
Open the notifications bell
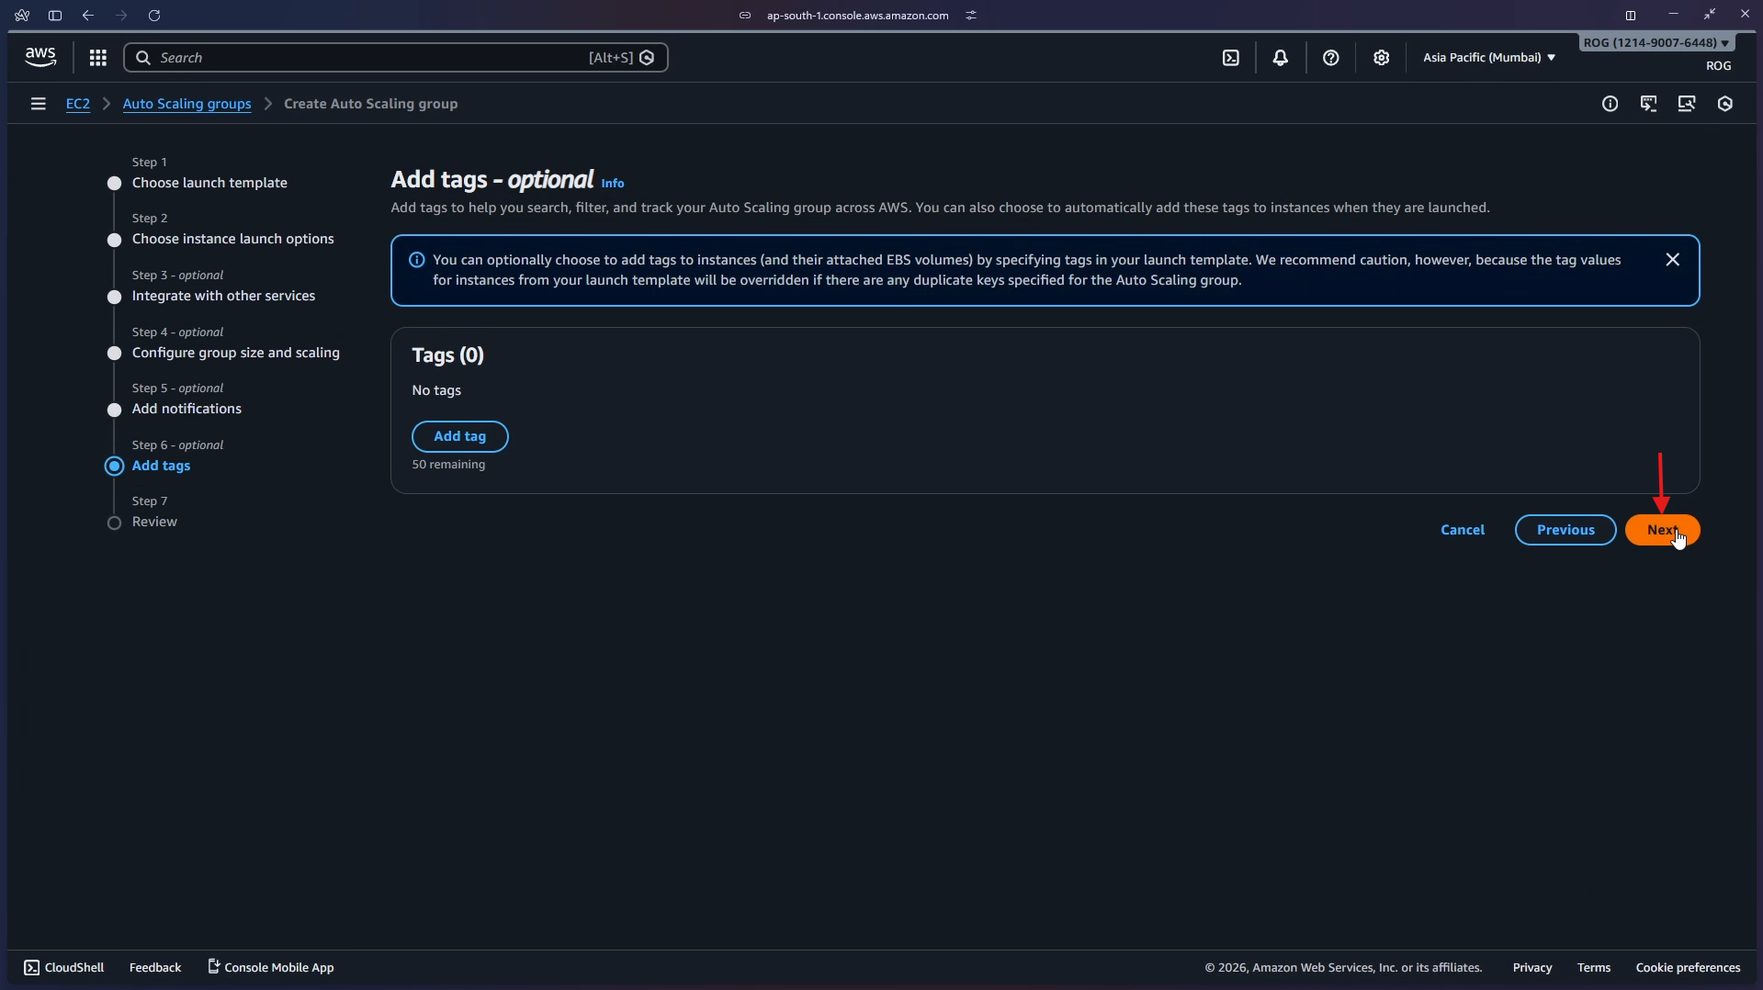coord(1281,57)
